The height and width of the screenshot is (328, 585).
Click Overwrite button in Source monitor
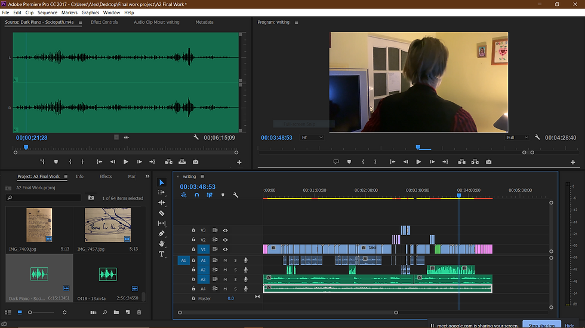(182, 162)
